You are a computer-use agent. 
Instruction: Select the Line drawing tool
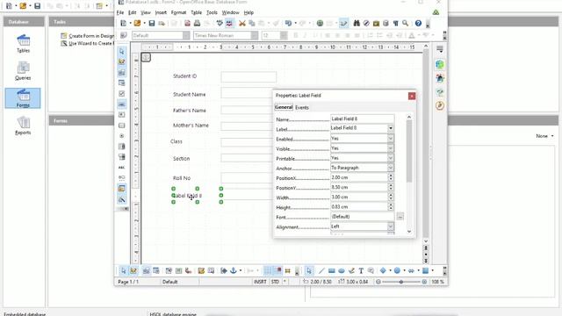tap(321, 270)
